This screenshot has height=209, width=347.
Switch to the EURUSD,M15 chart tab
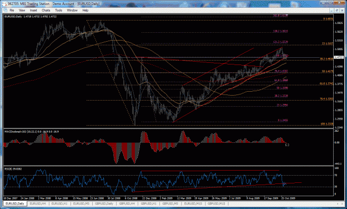click(x=193, y=203)
